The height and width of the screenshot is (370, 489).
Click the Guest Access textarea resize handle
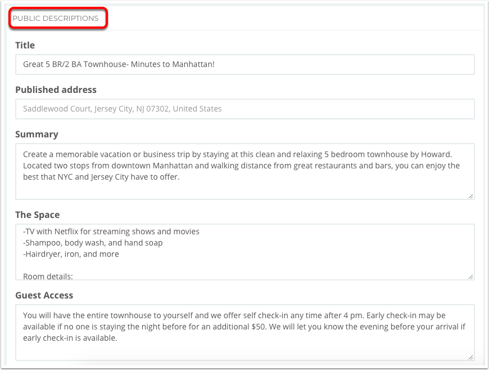pyautogui.click(x=470, y=357)
